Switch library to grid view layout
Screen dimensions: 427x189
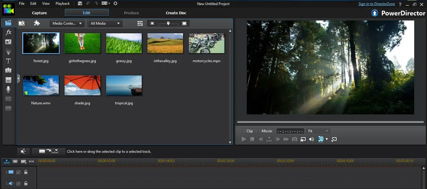(x=140, y=23)
